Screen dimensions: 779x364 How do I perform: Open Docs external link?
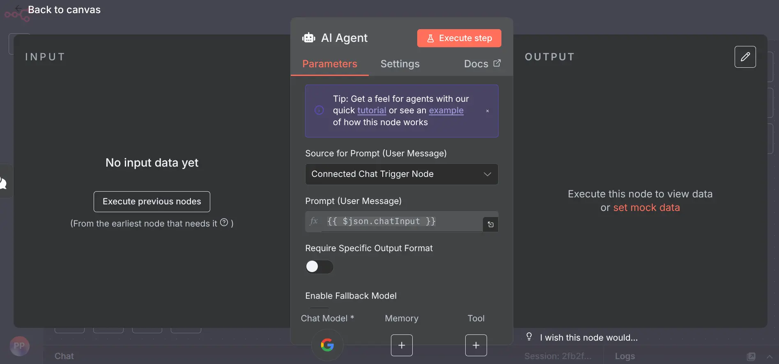tap(482, 64)
